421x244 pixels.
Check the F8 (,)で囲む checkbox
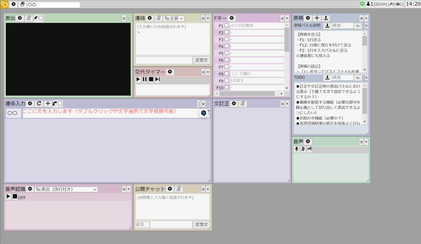(227, 74)
